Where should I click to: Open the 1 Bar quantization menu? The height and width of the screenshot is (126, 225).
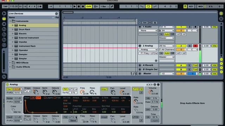point(104,6)
